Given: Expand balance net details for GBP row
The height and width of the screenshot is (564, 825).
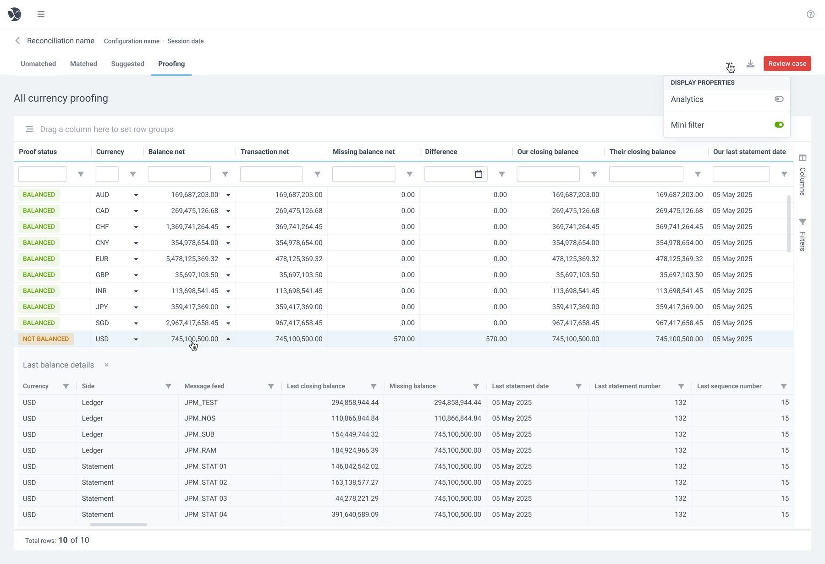Looking at the screenshot, I should [x=228, y=275].
